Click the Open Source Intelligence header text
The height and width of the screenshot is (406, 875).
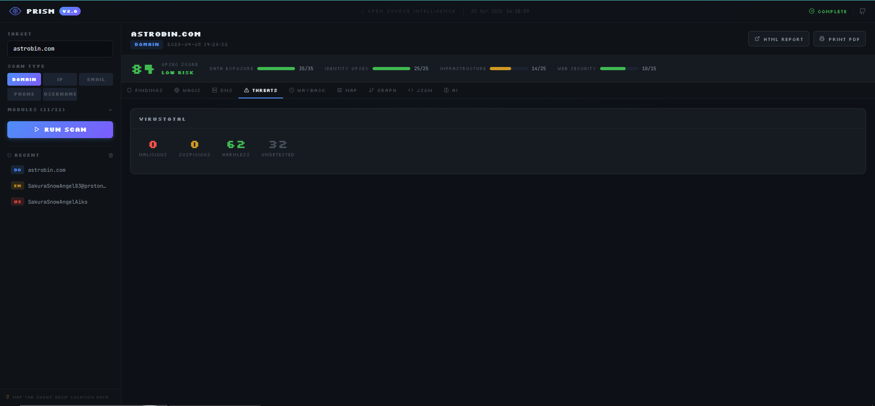pyautogui.click(x=411, y=11)
